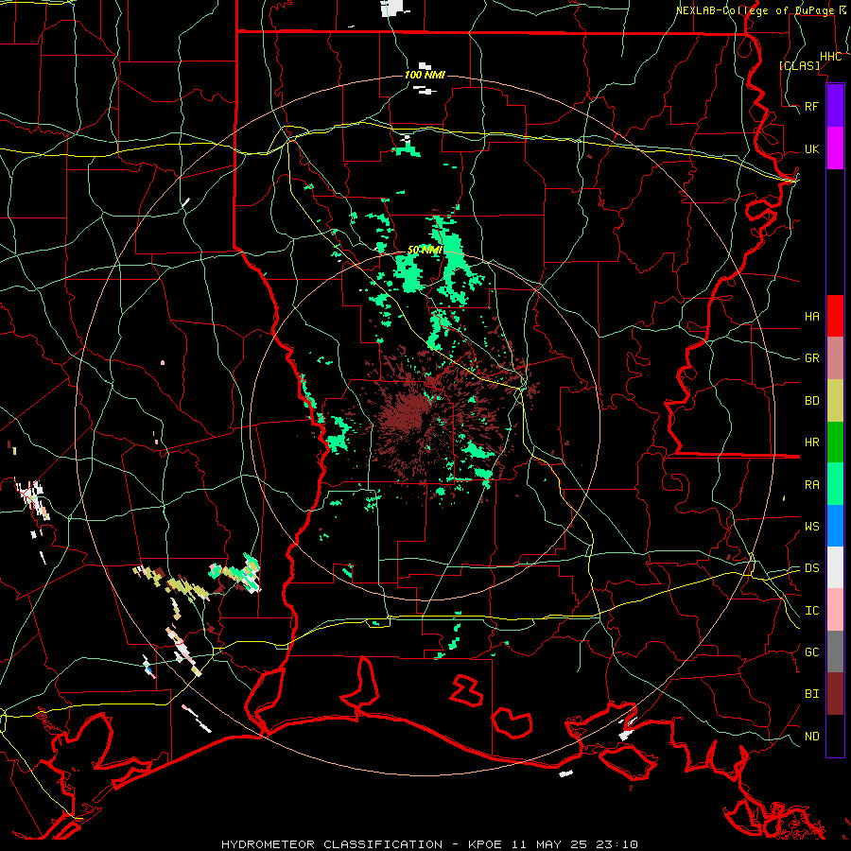Click the 'DS' legend label

811,567
